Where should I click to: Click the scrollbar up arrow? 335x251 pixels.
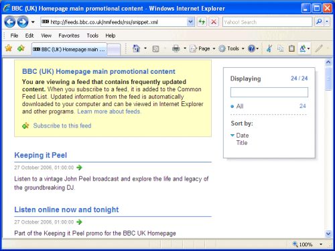(x=328, y=62)
